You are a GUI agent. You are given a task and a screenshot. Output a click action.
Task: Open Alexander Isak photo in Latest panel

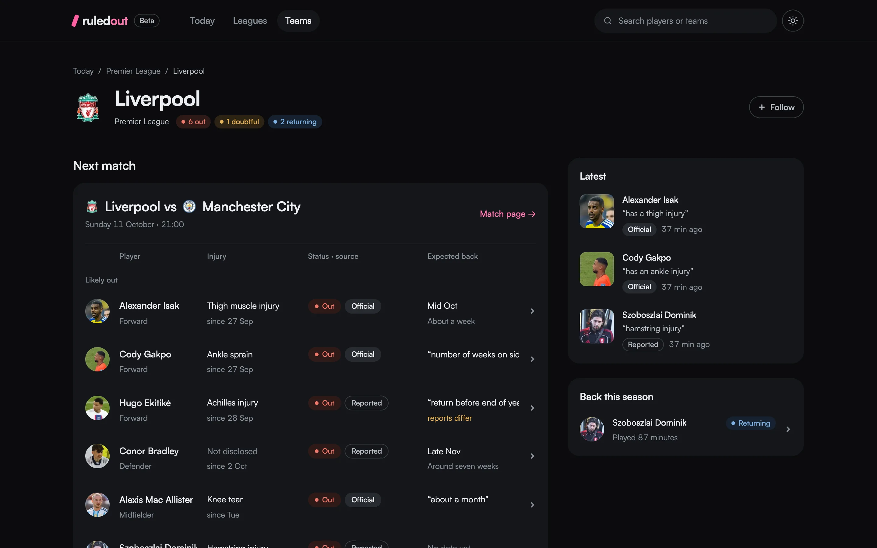tap(597, 211)
